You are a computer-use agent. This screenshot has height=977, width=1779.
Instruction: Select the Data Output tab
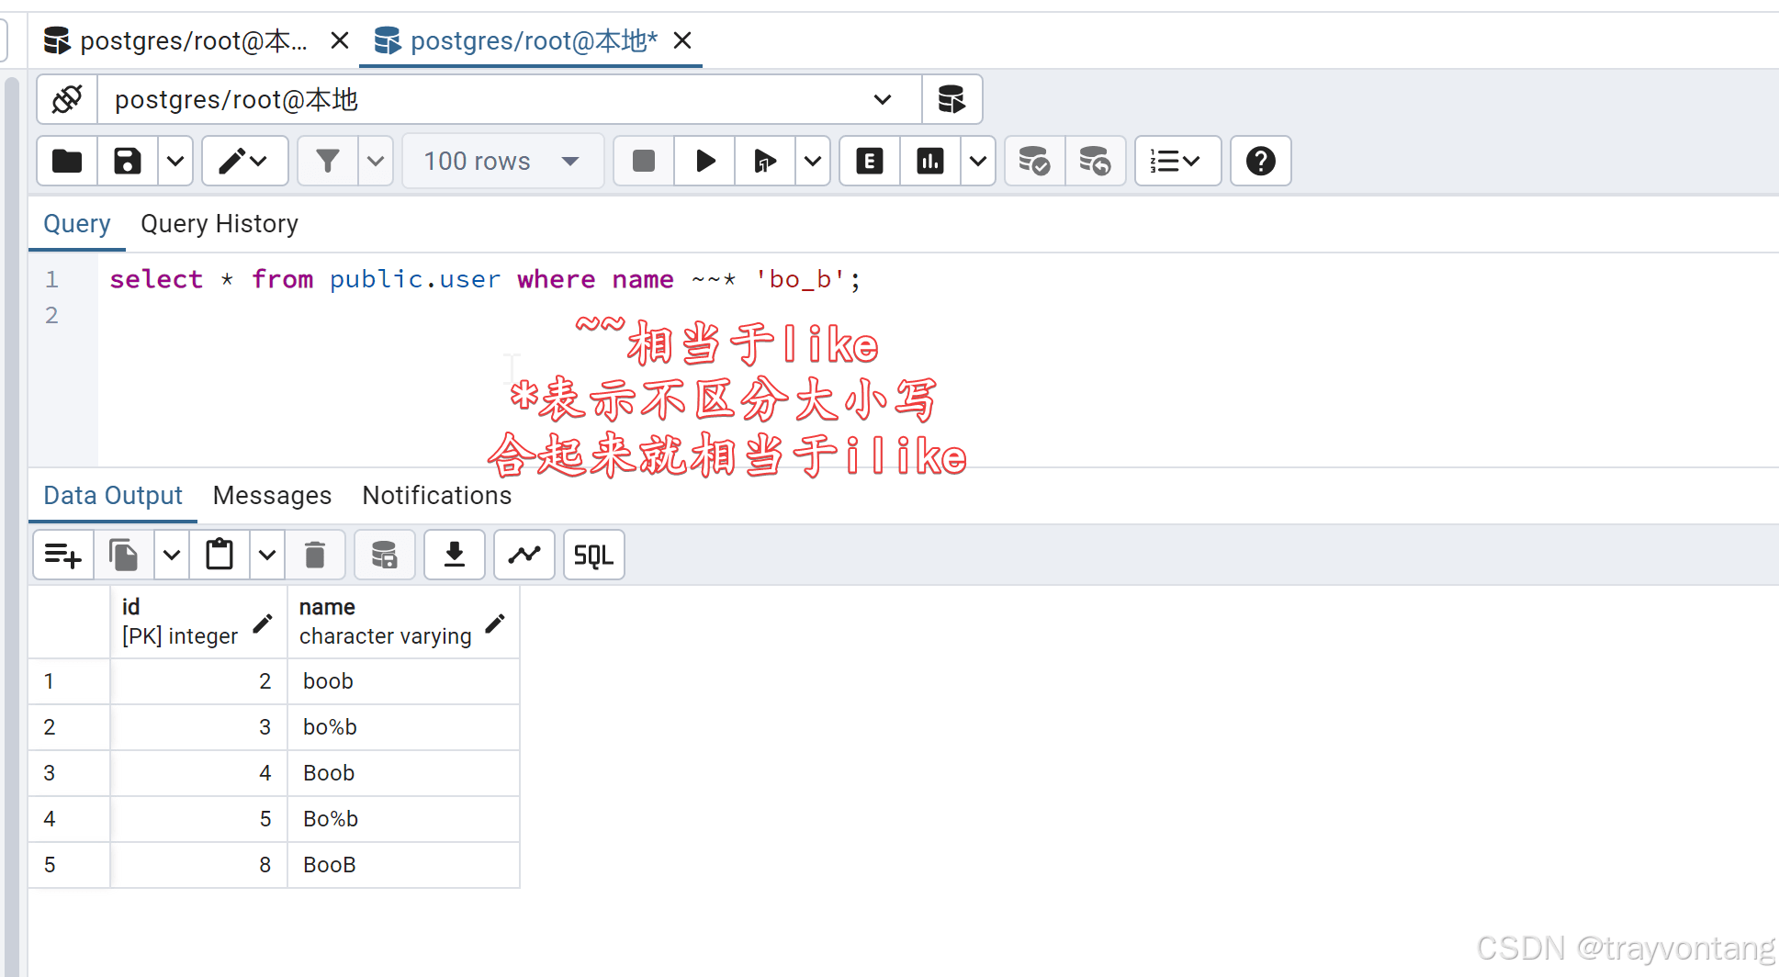tap(113, 496)
